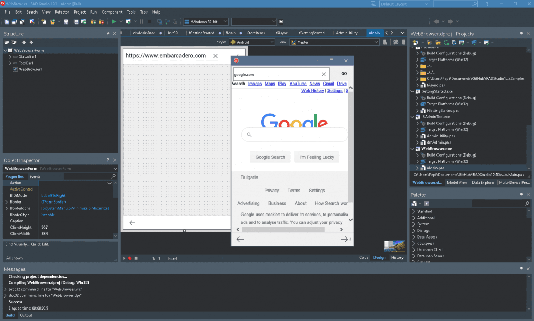Click the move down arrow in Structure panel

[31, 43]
